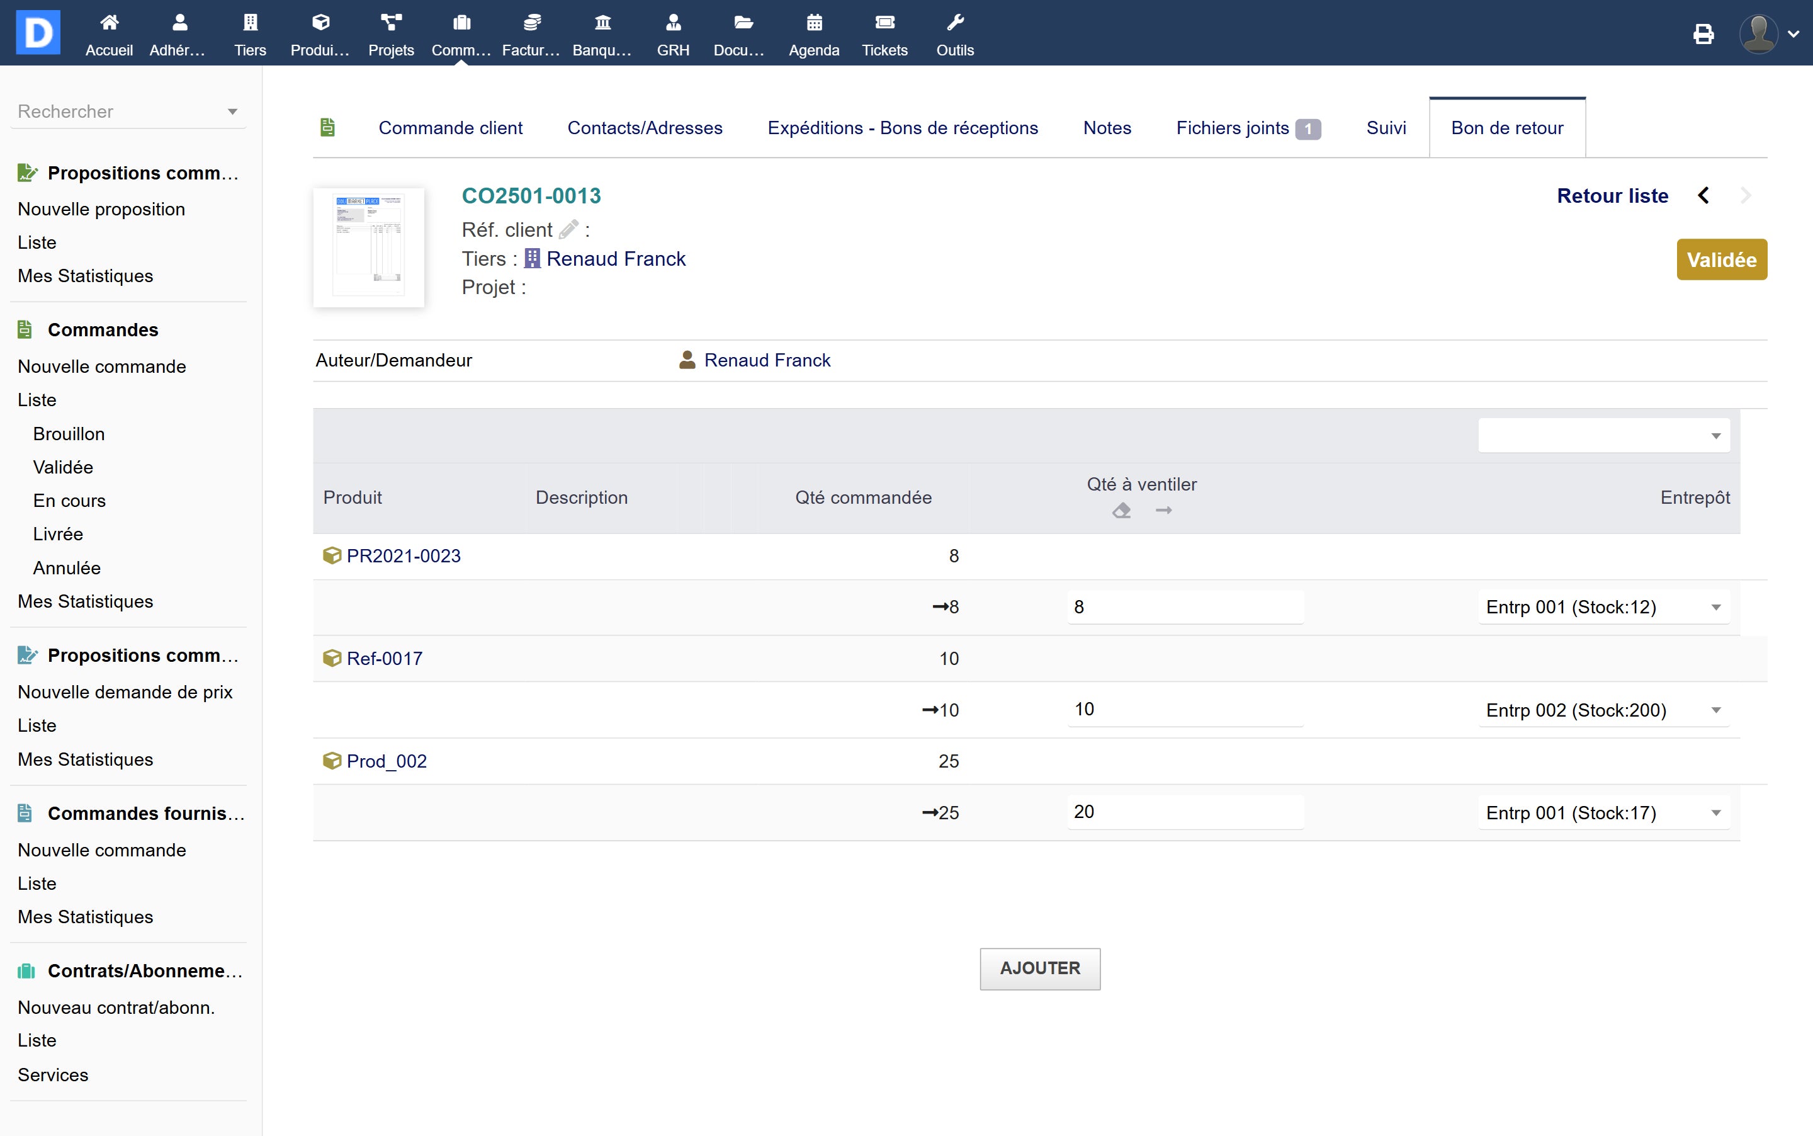Screen dimensions: 1813x1136
Task: Open Tickets module in top menu
Action: pyautogui.click(x=884, y=34)
